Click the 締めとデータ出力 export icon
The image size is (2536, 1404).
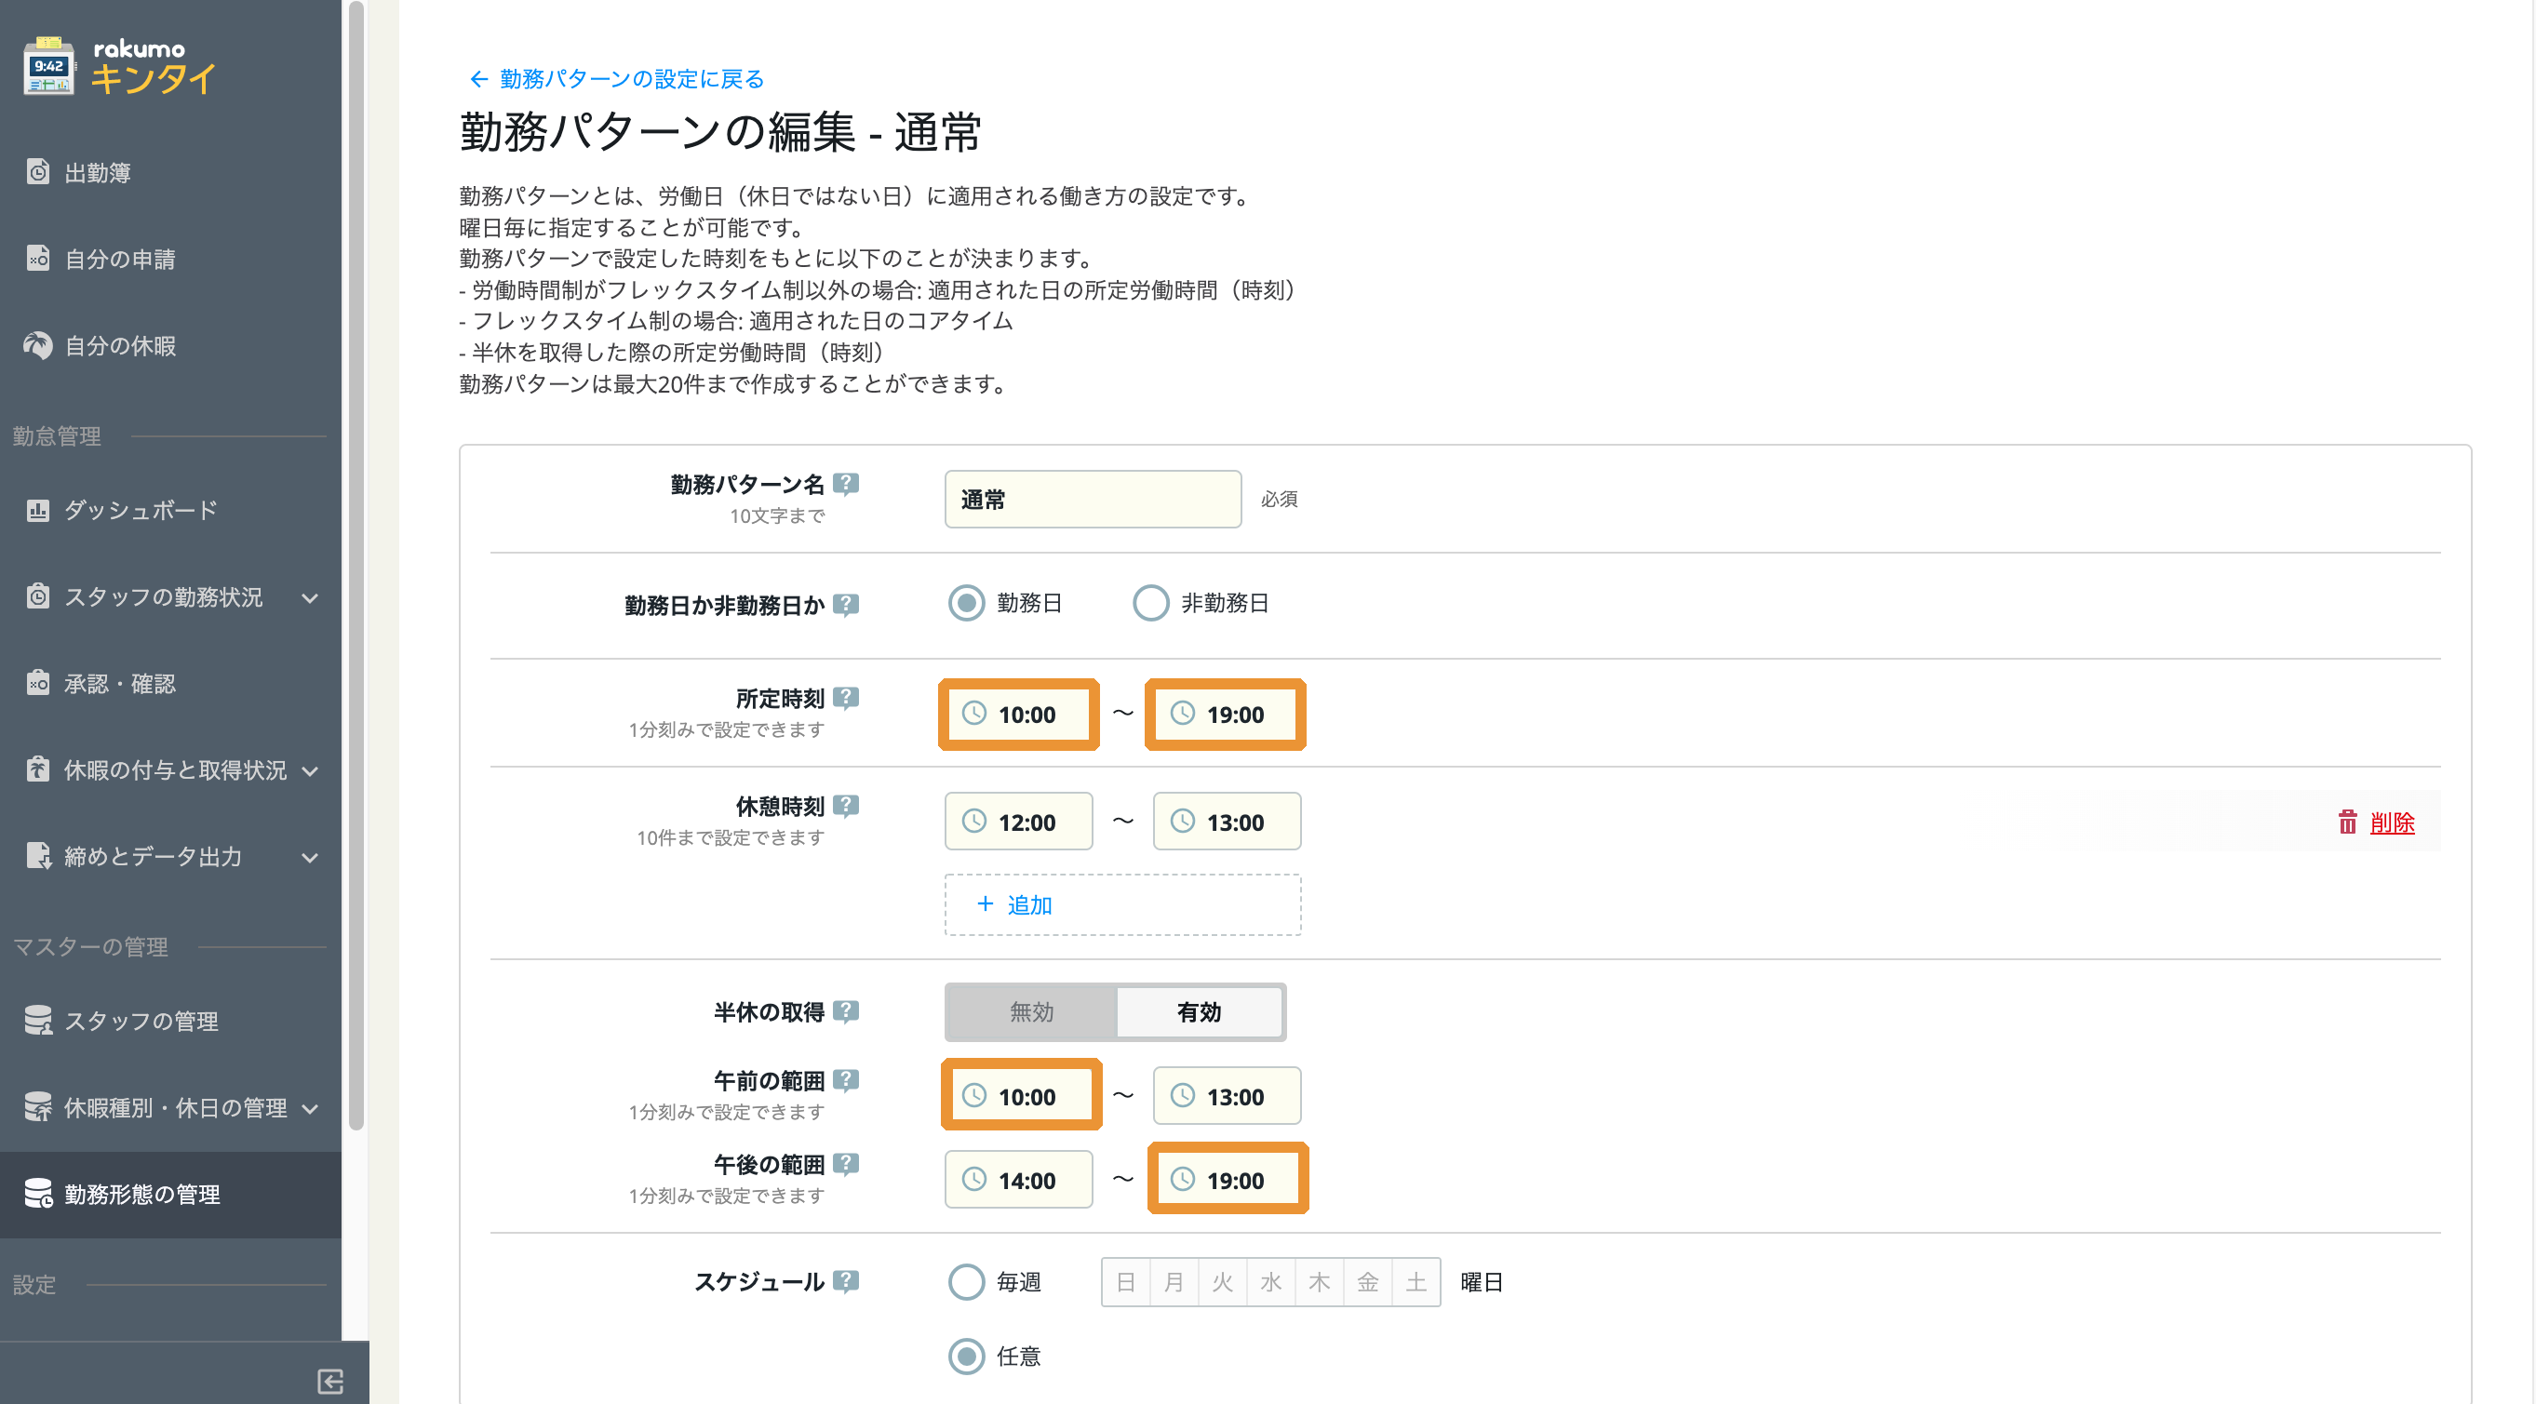tap(37, 857)
